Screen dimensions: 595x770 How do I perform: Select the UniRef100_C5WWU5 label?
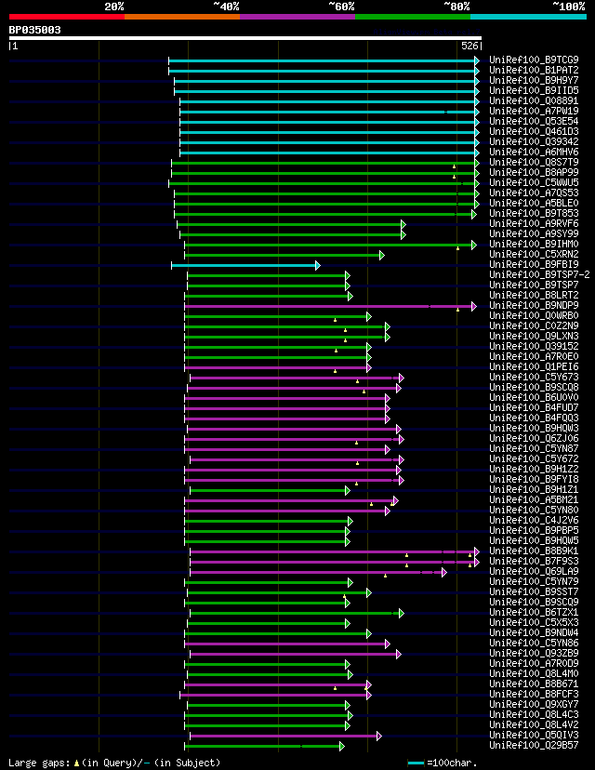[x=534, y=182]
